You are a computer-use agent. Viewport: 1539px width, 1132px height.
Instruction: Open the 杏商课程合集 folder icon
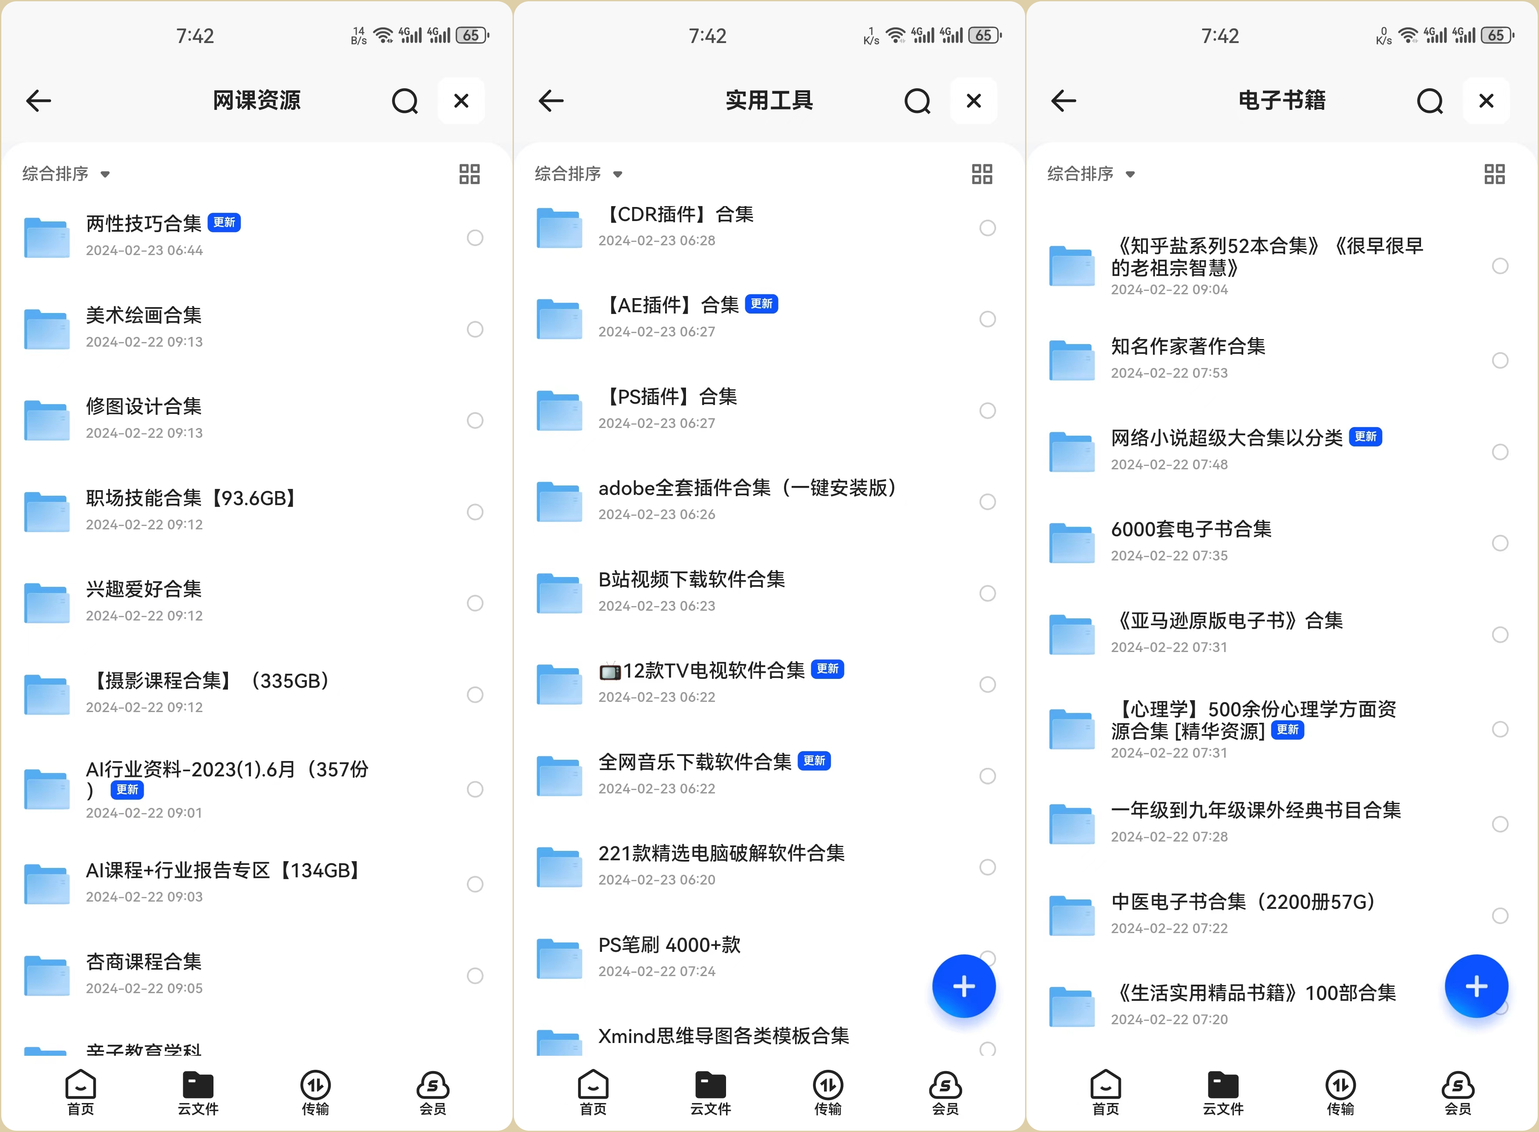click(x=46, y=975)
